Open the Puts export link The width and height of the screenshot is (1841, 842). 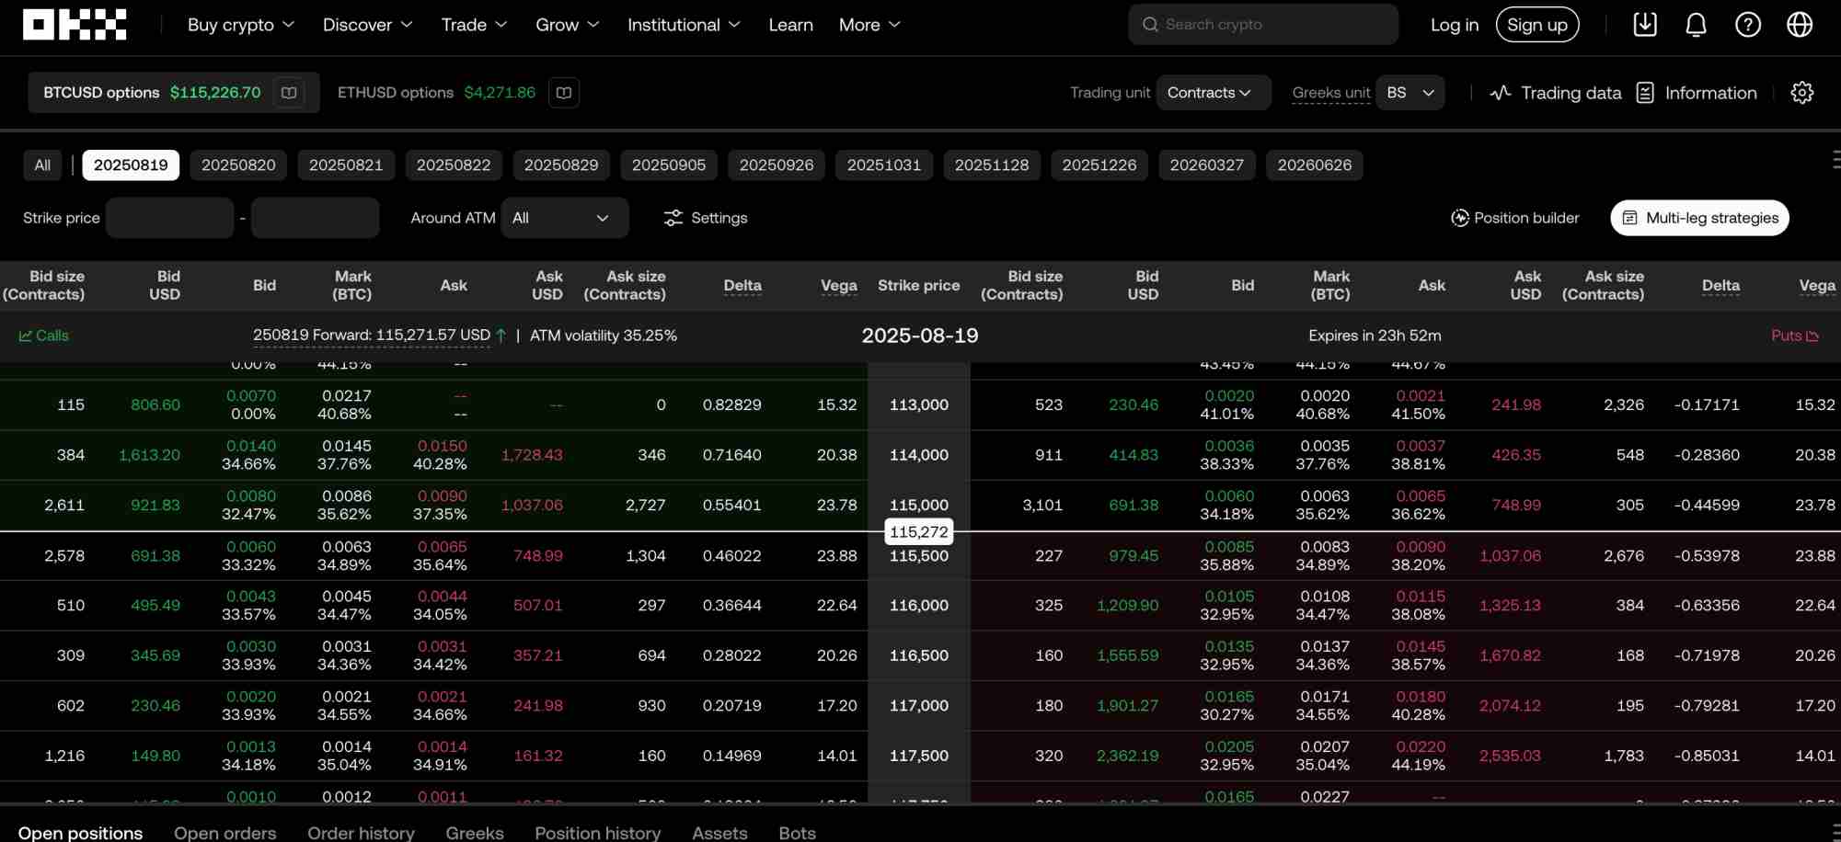coord(1794,336)
